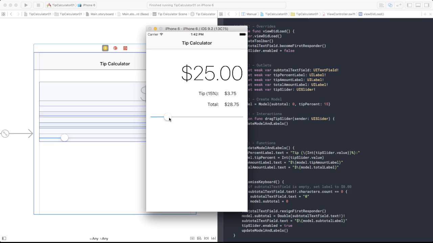Click the tip slider thumb in simulator

click(x=167, y=117)
